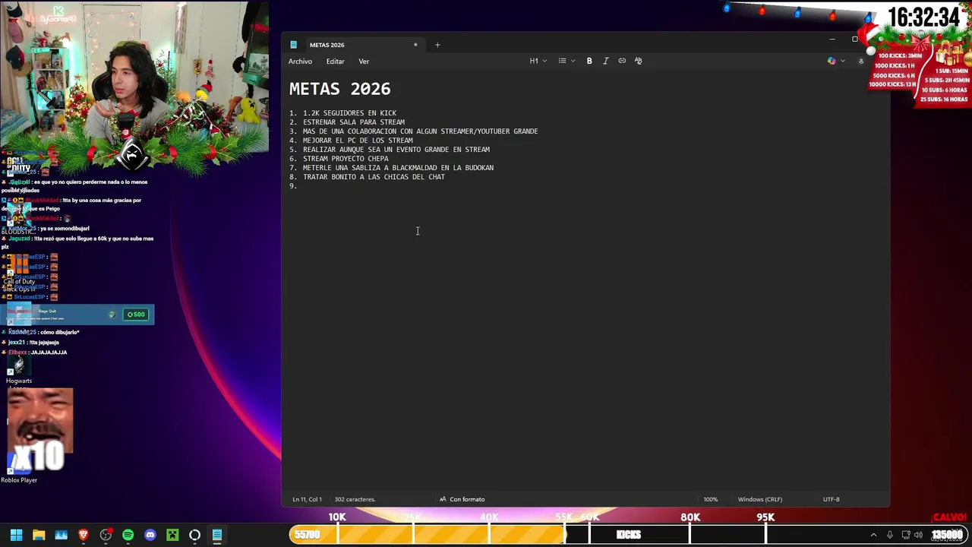The height and width of the screenshot is (547, 972).
Task: Open the Ver menu
Action: [x=364, y=62]
